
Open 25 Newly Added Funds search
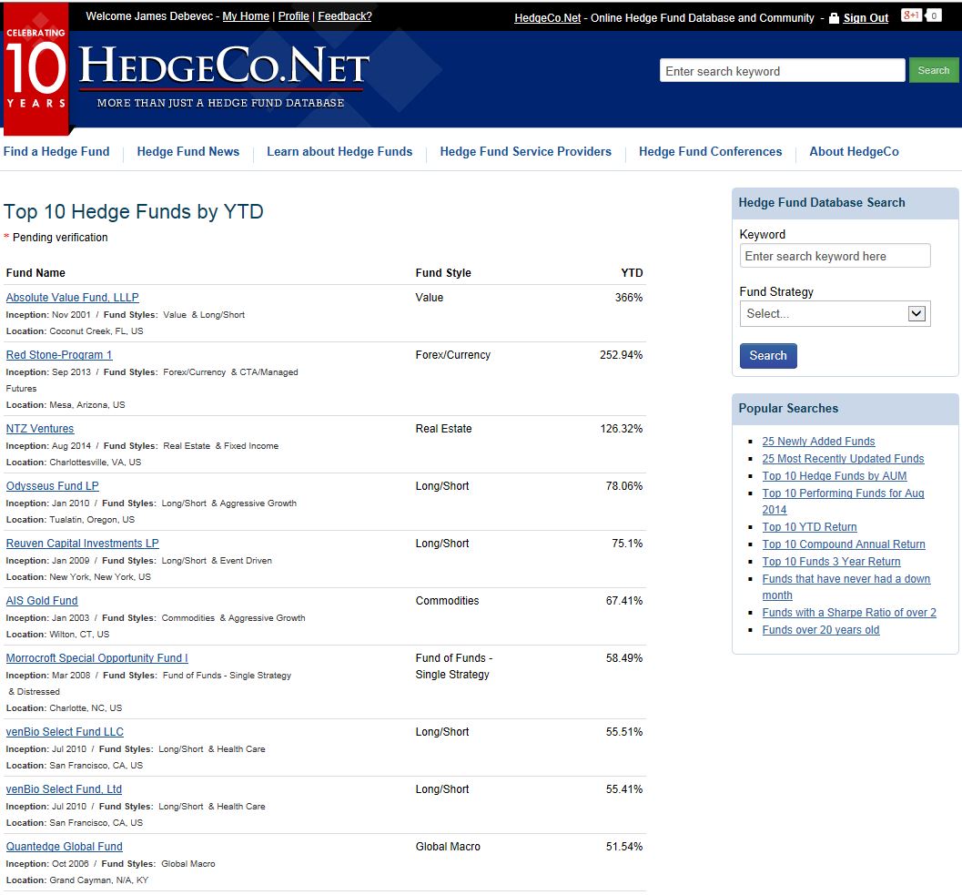click(818, 442)
